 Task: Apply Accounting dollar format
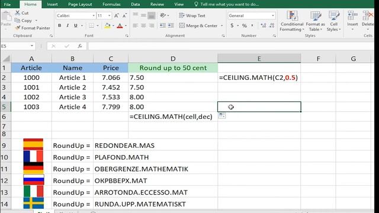232,25
